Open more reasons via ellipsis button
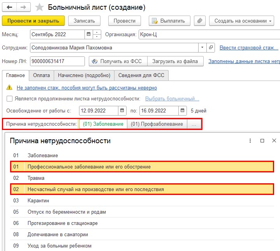The width and height of the screenshot is (280, 251). point(194,124)
